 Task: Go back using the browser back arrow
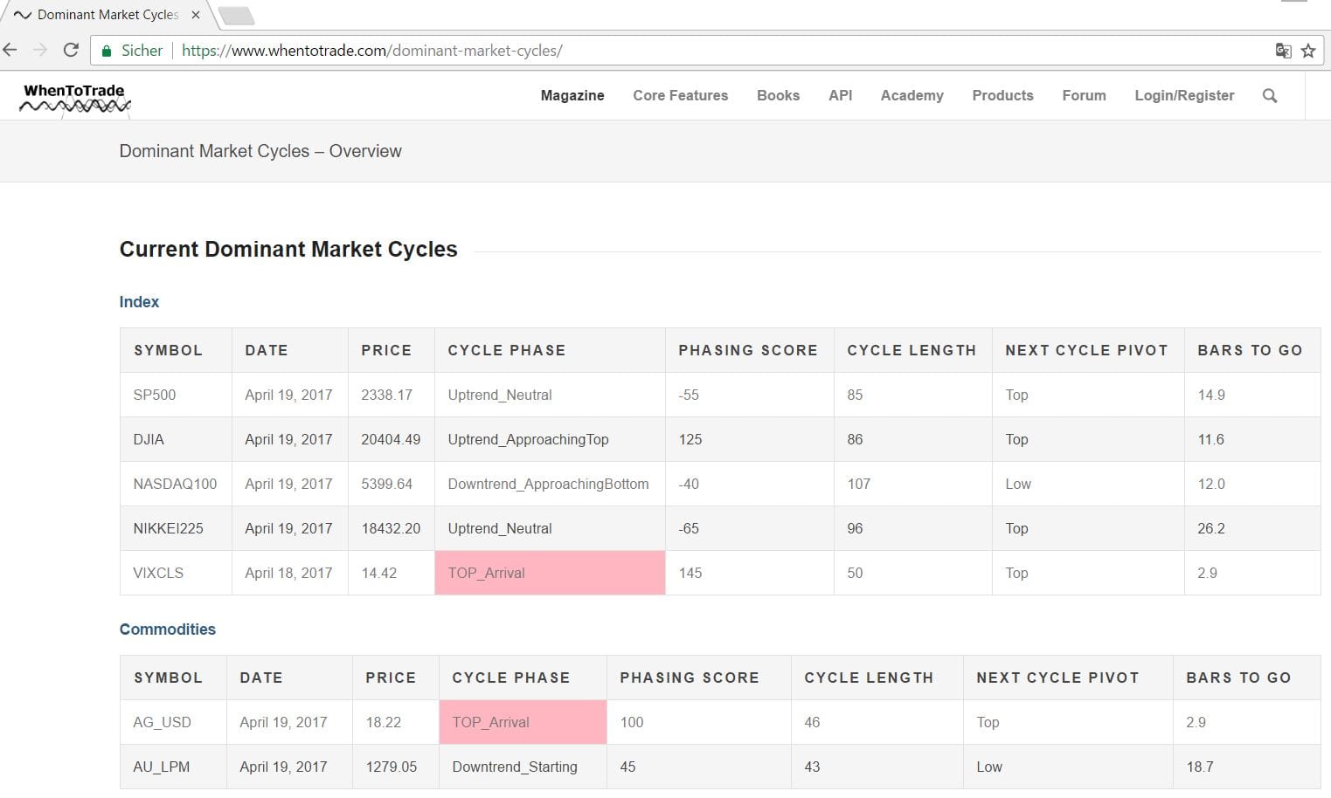pyautogui.click(x=10, y=50)
